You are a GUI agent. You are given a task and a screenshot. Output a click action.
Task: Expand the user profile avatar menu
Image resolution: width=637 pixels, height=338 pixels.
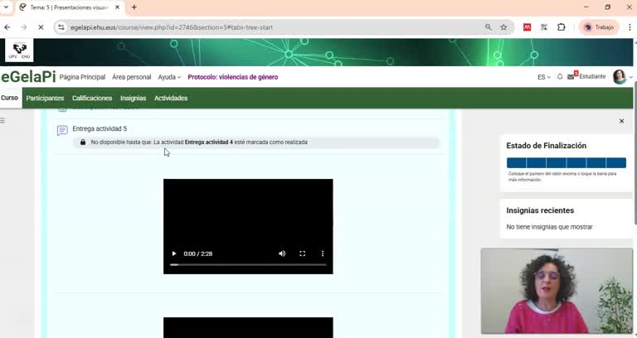click(621, 77)
